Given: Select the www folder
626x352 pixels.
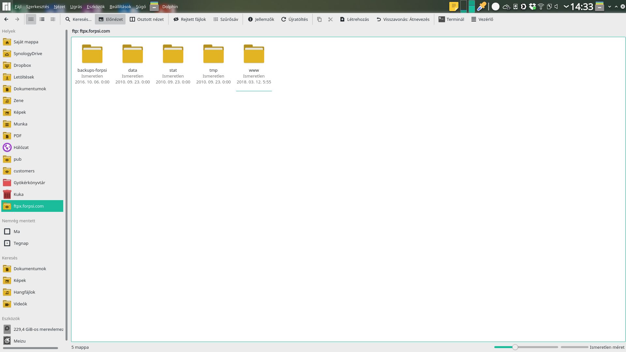Looking at the screenshot, I should pos(254,64).
